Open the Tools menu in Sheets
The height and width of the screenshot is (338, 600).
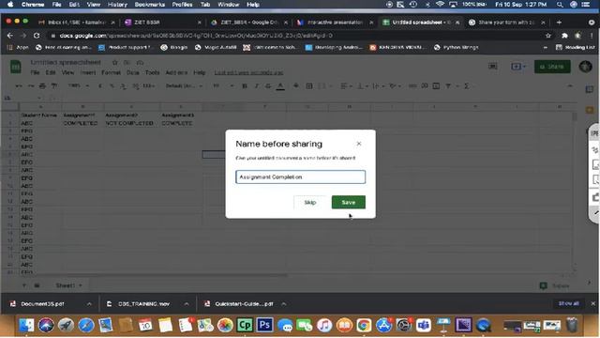(152, 72)
